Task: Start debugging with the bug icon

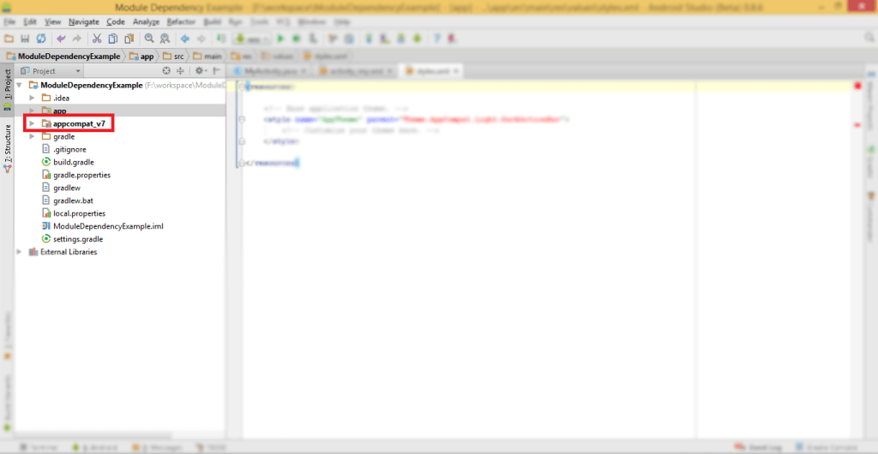Action: 297,39
